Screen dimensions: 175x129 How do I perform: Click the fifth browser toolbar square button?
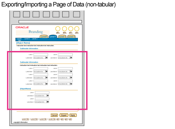tap(56, 14)
